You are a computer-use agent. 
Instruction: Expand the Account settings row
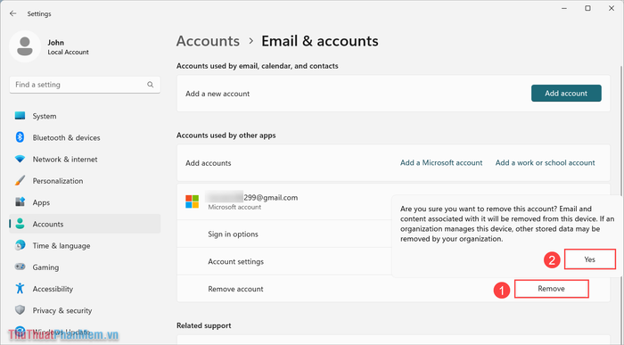pos(284,261)
